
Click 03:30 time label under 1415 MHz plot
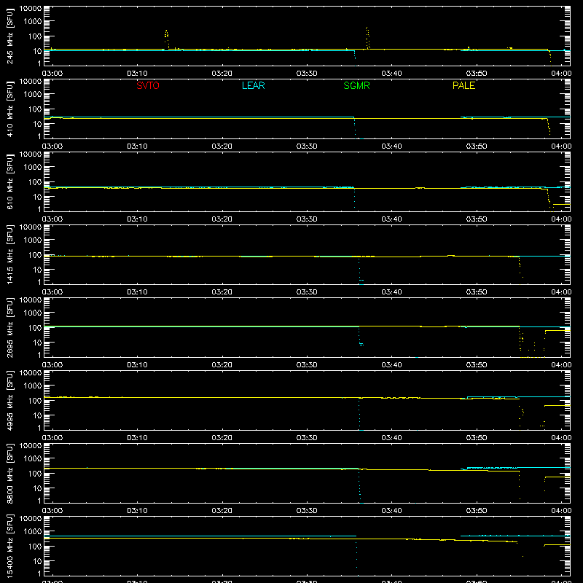tap(307, 292)
